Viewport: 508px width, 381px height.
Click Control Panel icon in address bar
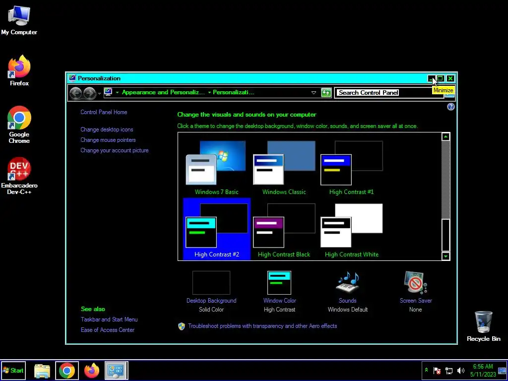108,92
